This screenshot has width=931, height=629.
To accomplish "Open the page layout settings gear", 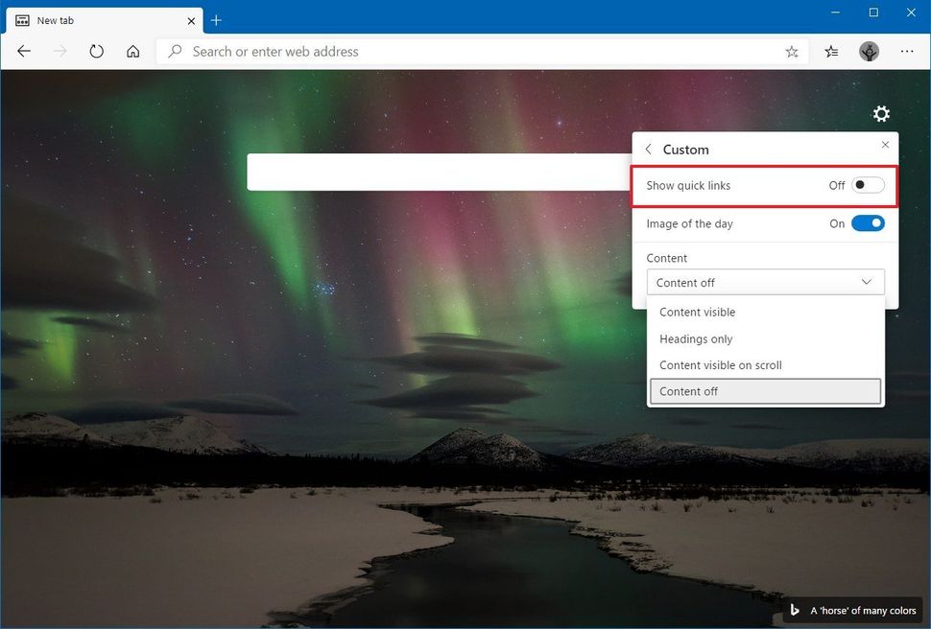I will point(881,113).
